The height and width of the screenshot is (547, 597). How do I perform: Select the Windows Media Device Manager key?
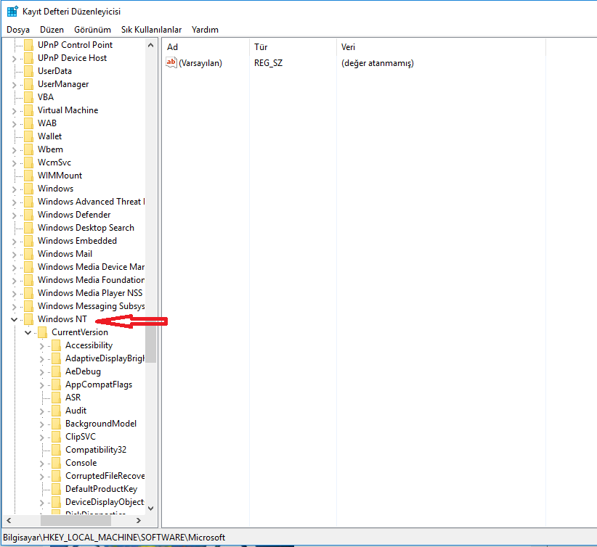click(x=91, y=267)
